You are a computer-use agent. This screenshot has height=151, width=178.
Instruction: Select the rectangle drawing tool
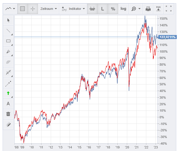coord(8,41)
